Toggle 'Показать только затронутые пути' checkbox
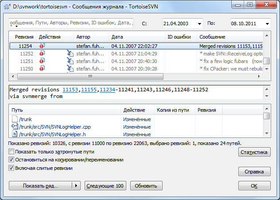 tap(11, 152)
